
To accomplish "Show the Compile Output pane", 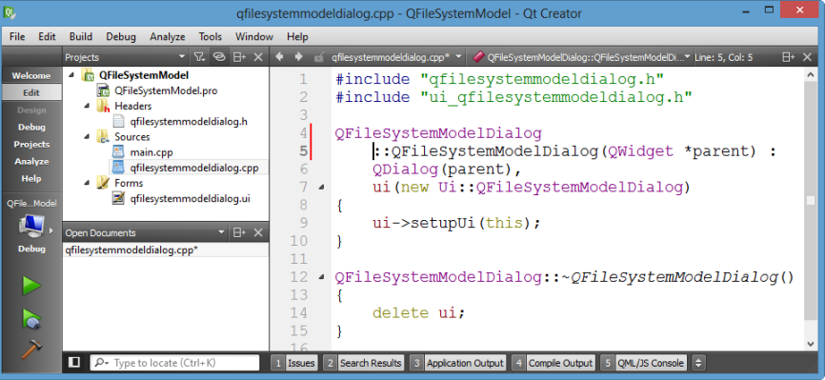I will pyautogui.click(x=553, y=363).
